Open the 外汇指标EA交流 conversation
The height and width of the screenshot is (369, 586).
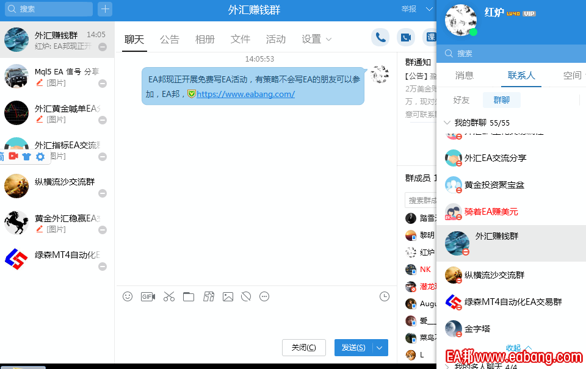coord(57,149)
